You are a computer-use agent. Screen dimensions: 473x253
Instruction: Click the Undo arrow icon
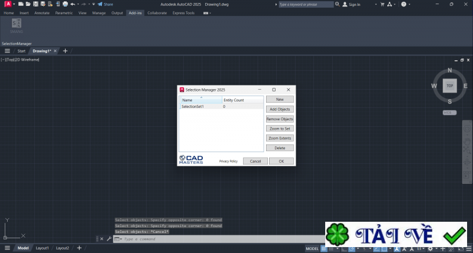(72, 4)
